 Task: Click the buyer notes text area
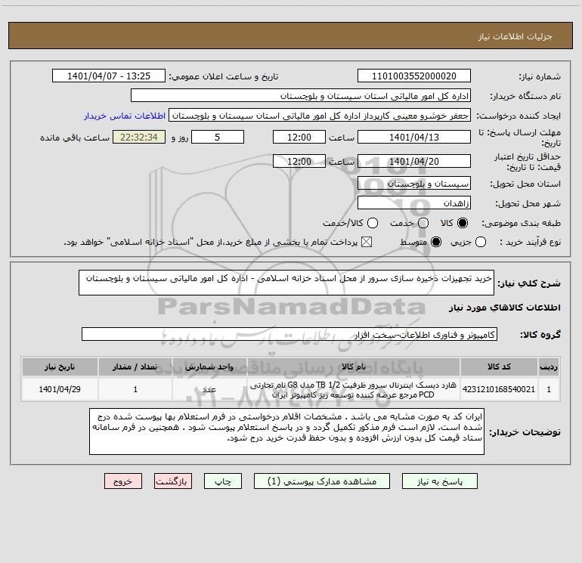(x=286, y=432)
